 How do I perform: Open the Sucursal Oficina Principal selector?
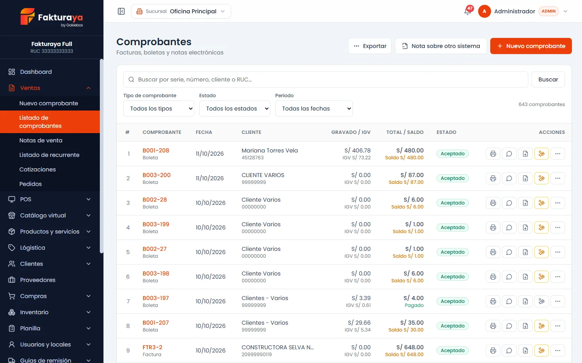point(181,11)
